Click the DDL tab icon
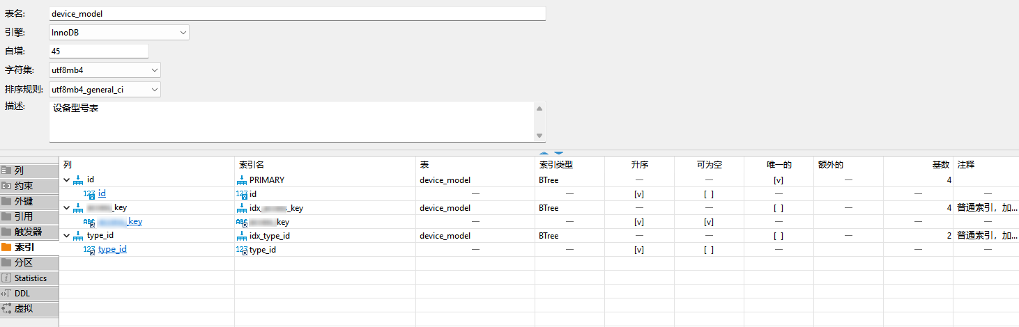Viewport: 1019px width, 327px height. pyautogui.click(x=6, y=294)
